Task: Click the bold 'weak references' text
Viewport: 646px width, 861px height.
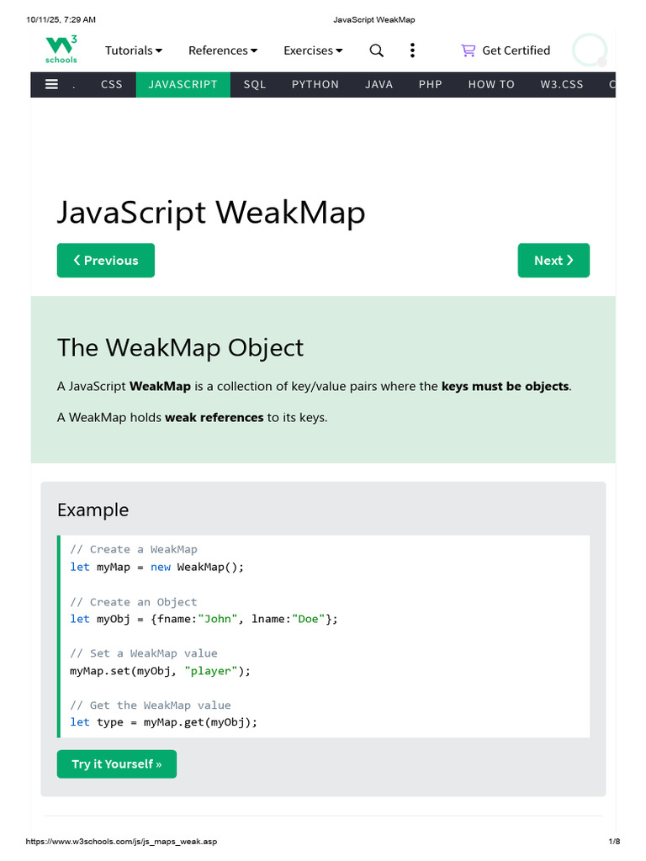Action: pyautogui.click(x=214, y=418)
